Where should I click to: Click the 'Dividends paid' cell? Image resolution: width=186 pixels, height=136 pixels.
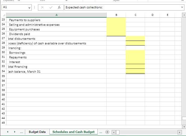(57, 34)
